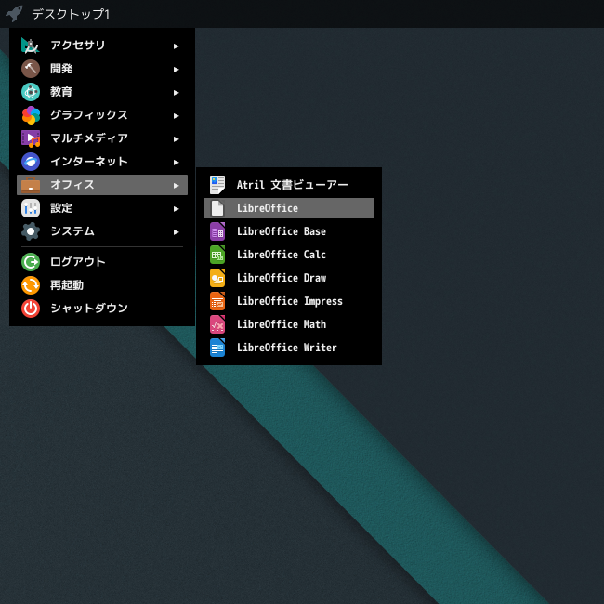Viewport: 604px width, 604px height.
Task: Choose シャットダウン to power off
Action: [x=102, y=309]
